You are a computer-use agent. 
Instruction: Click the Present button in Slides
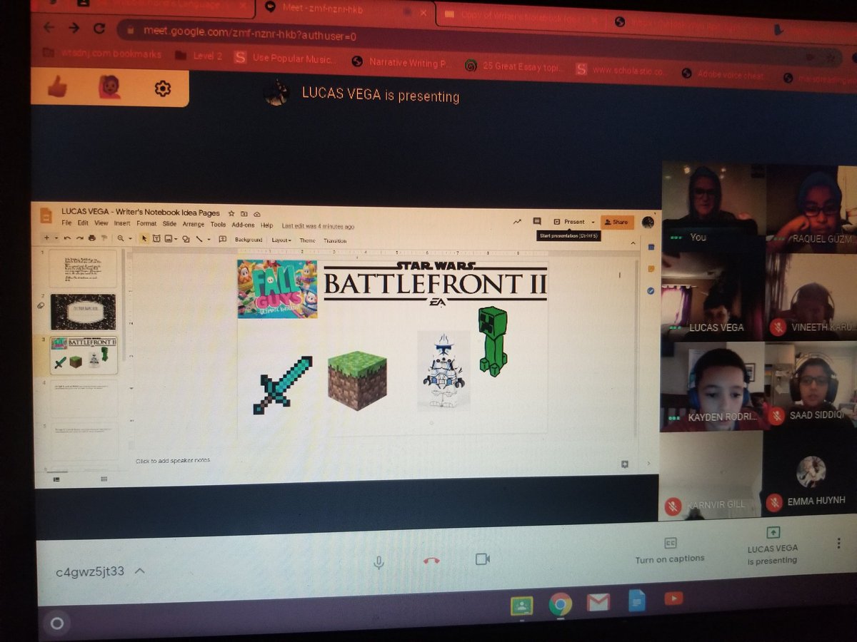(x=570, y=222)
